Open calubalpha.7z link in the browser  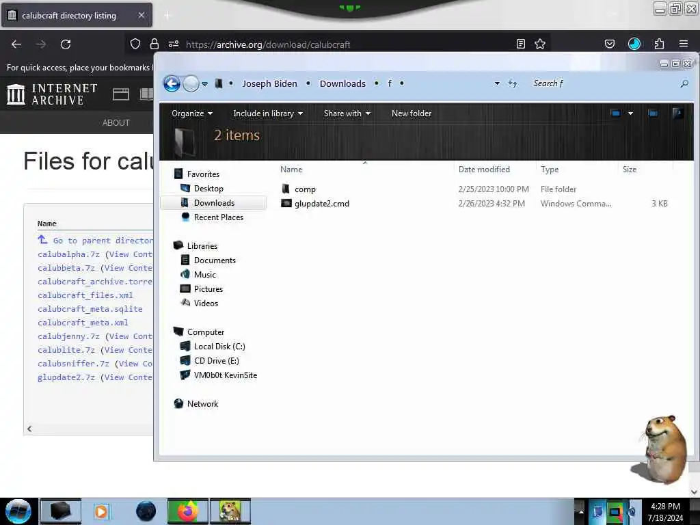[x=68, y=254]
